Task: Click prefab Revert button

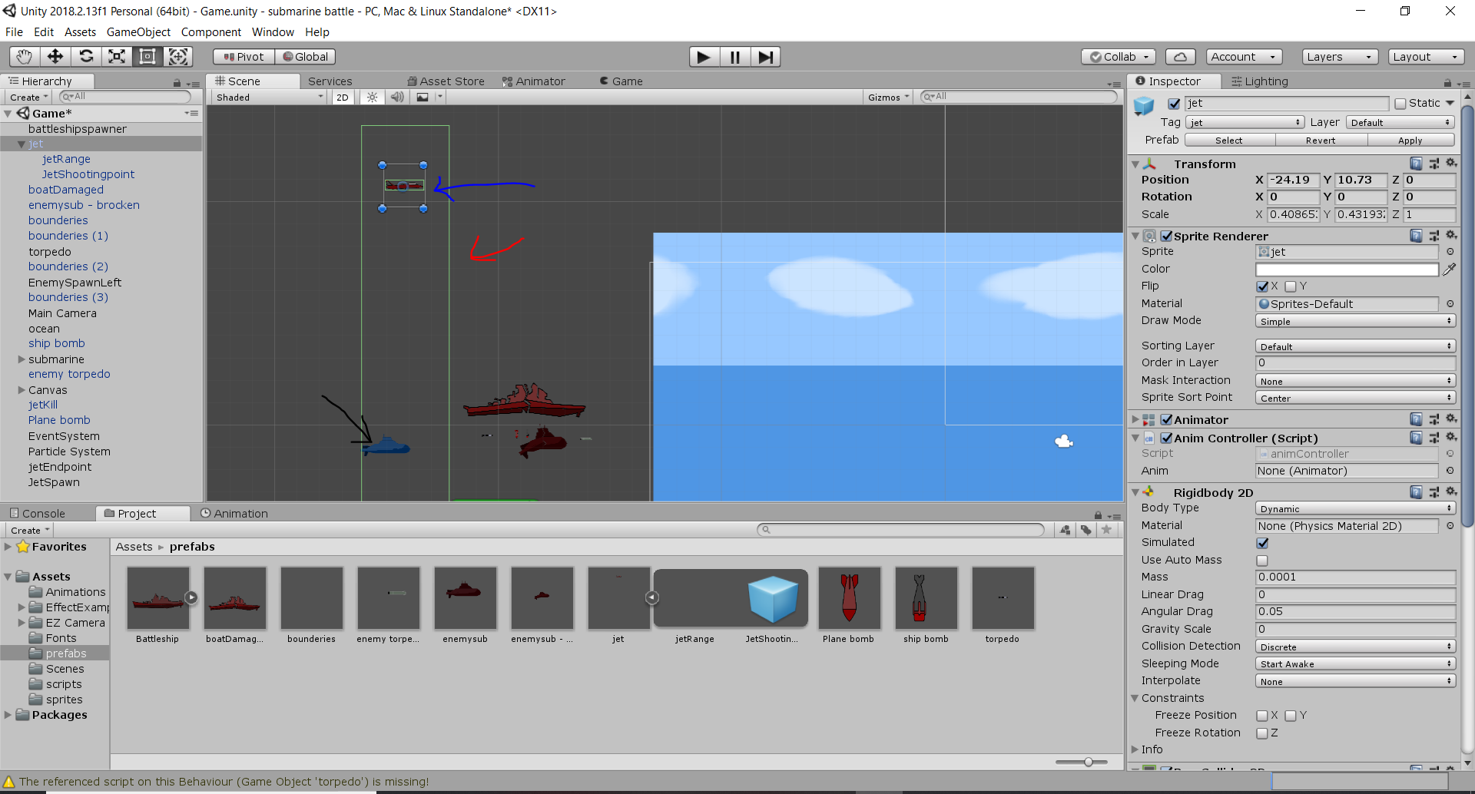Action: tap(1321, 140)
